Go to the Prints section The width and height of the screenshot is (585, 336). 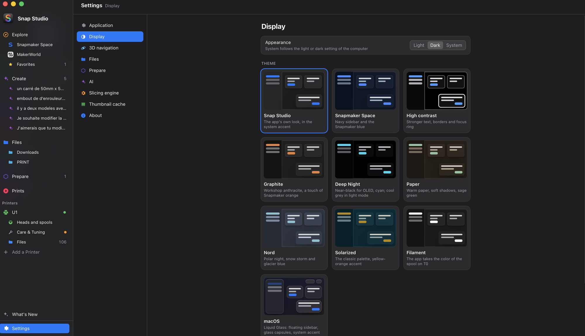click(x=35, y=191)
